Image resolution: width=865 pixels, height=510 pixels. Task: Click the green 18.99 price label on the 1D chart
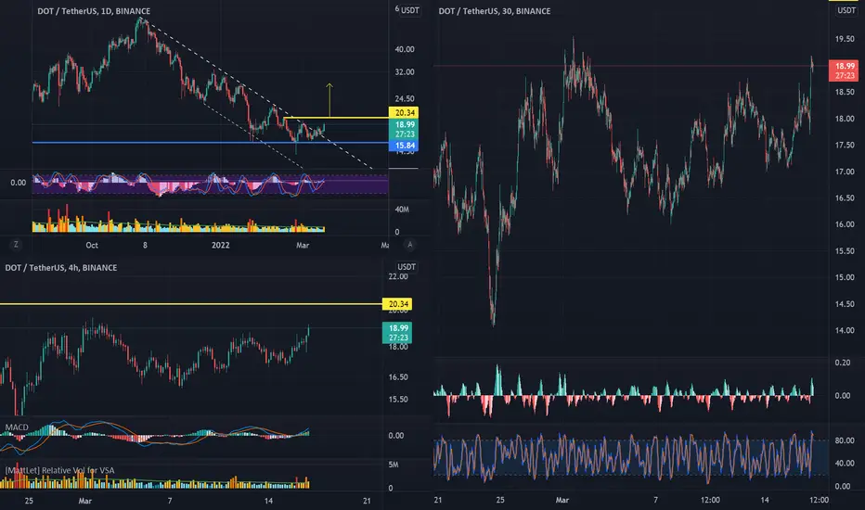[405, 129]
